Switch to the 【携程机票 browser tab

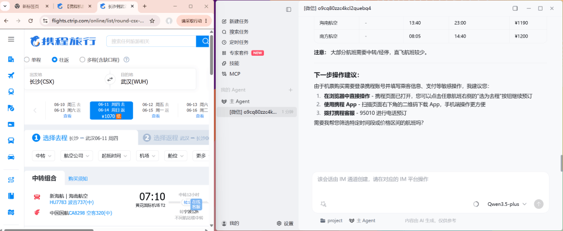tap(75, 6)
